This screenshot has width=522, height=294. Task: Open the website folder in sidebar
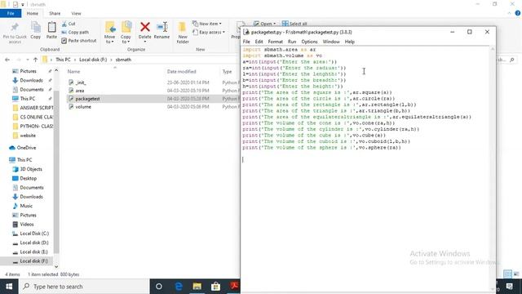(x=28, y=136)
